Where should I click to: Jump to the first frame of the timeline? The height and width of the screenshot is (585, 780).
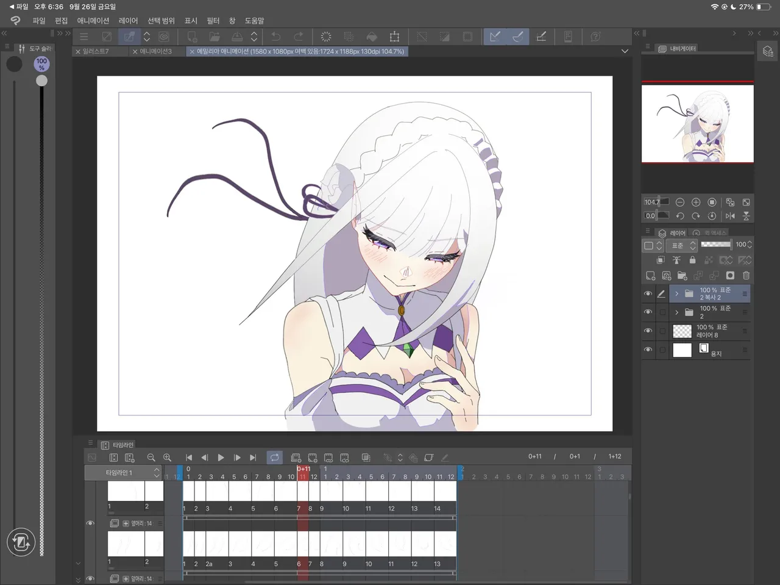click(x=189, y=458)
